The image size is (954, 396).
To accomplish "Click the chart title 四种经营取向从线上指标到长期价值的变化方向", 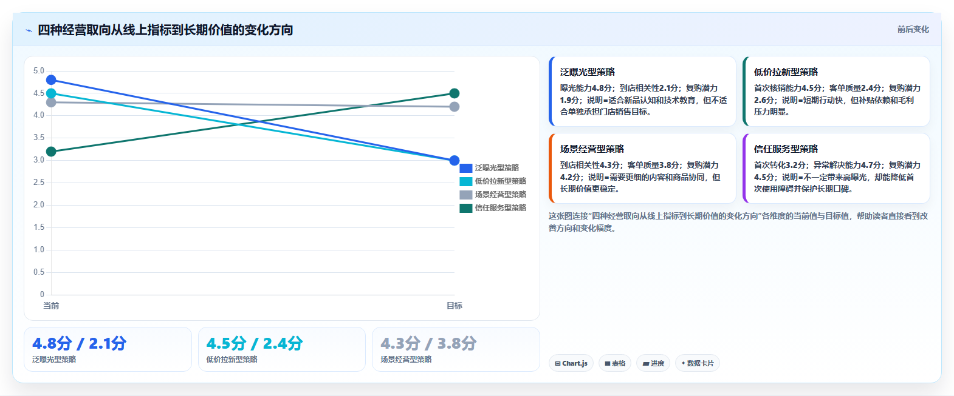I will click(x=165, y=30).
